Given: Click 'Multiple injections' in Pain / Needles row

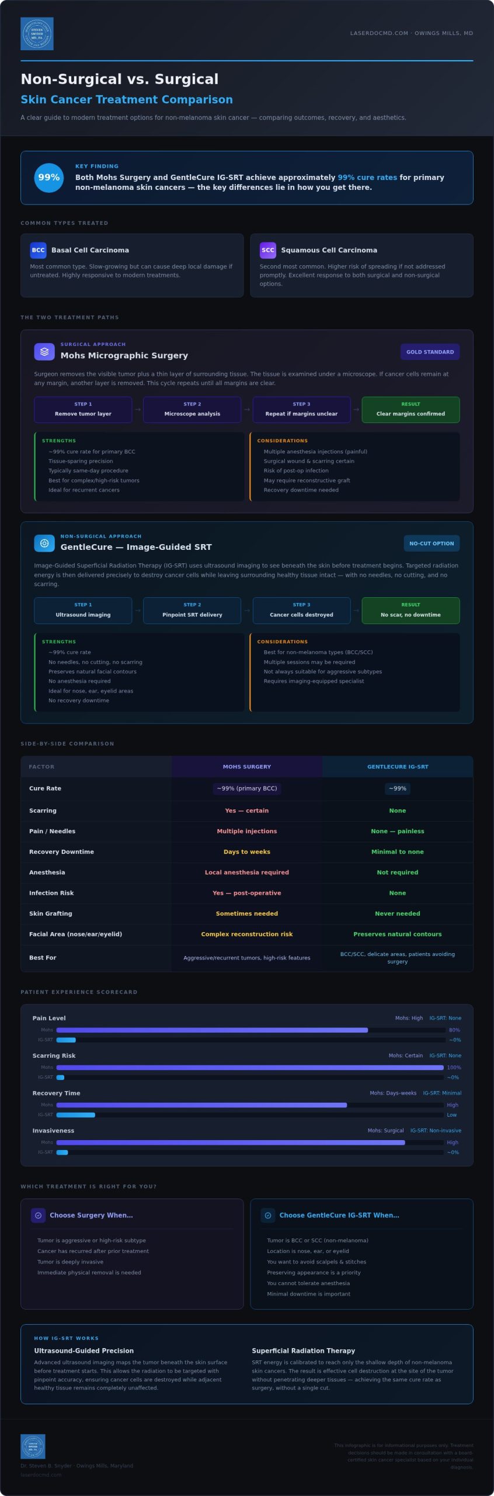Looking at the screenshot, I should [247, 832].
